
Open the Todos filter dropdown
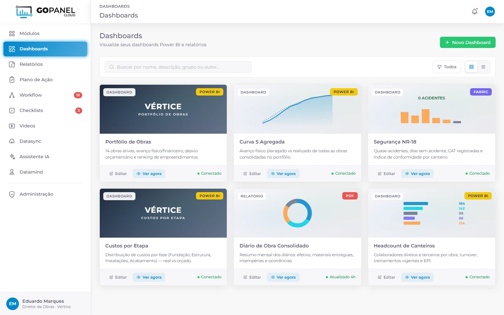[447, 67]
